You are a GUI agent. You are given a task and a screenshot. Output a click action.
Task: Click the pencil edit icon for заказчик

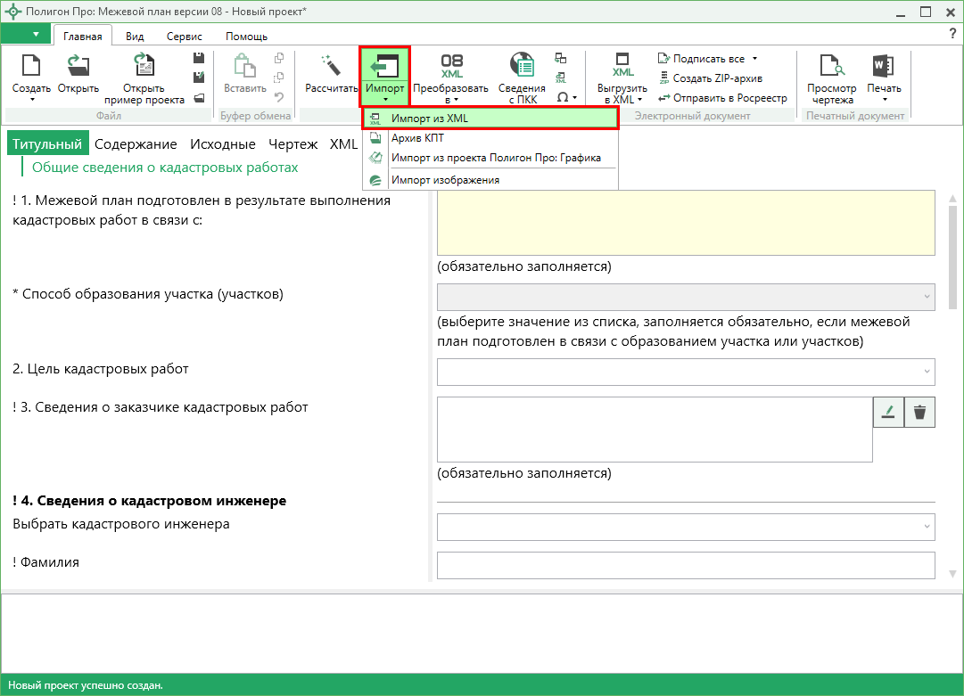click(888, 412)
